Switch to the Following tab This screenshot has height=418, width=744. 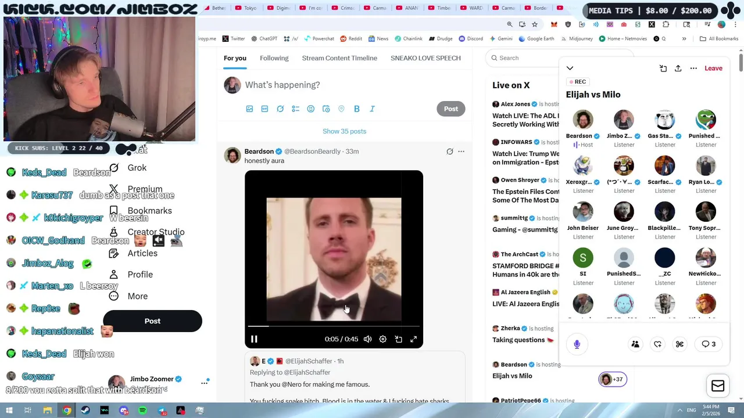pos(274,58)
